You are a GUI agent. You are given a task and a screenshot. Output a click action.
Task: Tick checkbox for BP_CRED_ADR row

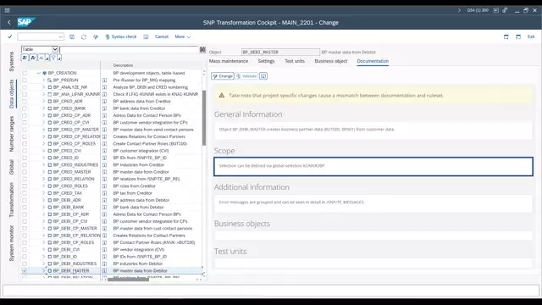tap(25, 102)
